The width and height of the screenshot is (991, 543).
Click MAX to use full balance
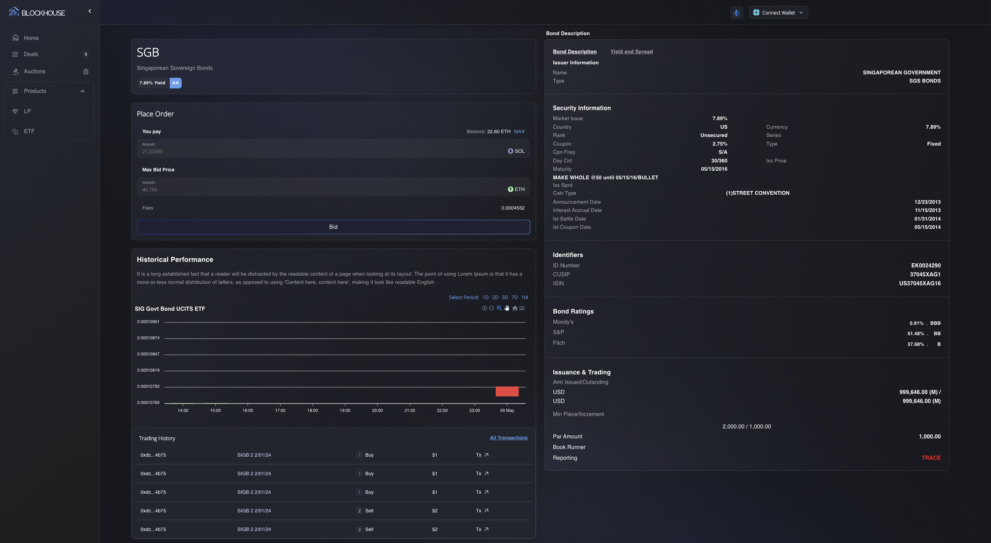[519, 131]
